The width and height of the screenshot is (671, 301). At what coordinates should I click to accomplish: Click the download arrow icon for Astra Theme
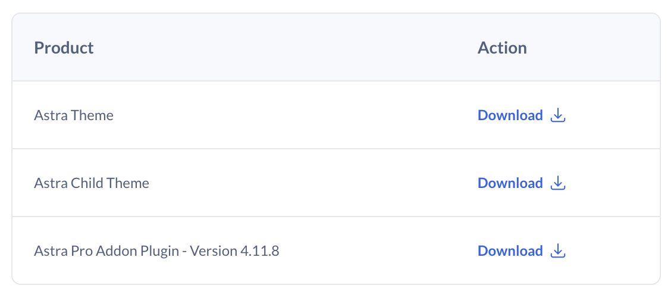click(557, 115)
